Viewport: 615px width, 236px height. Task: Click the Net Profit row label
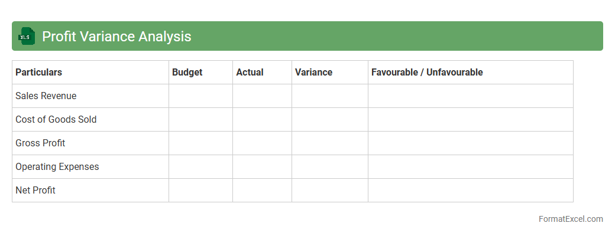(x=35, y=190)
